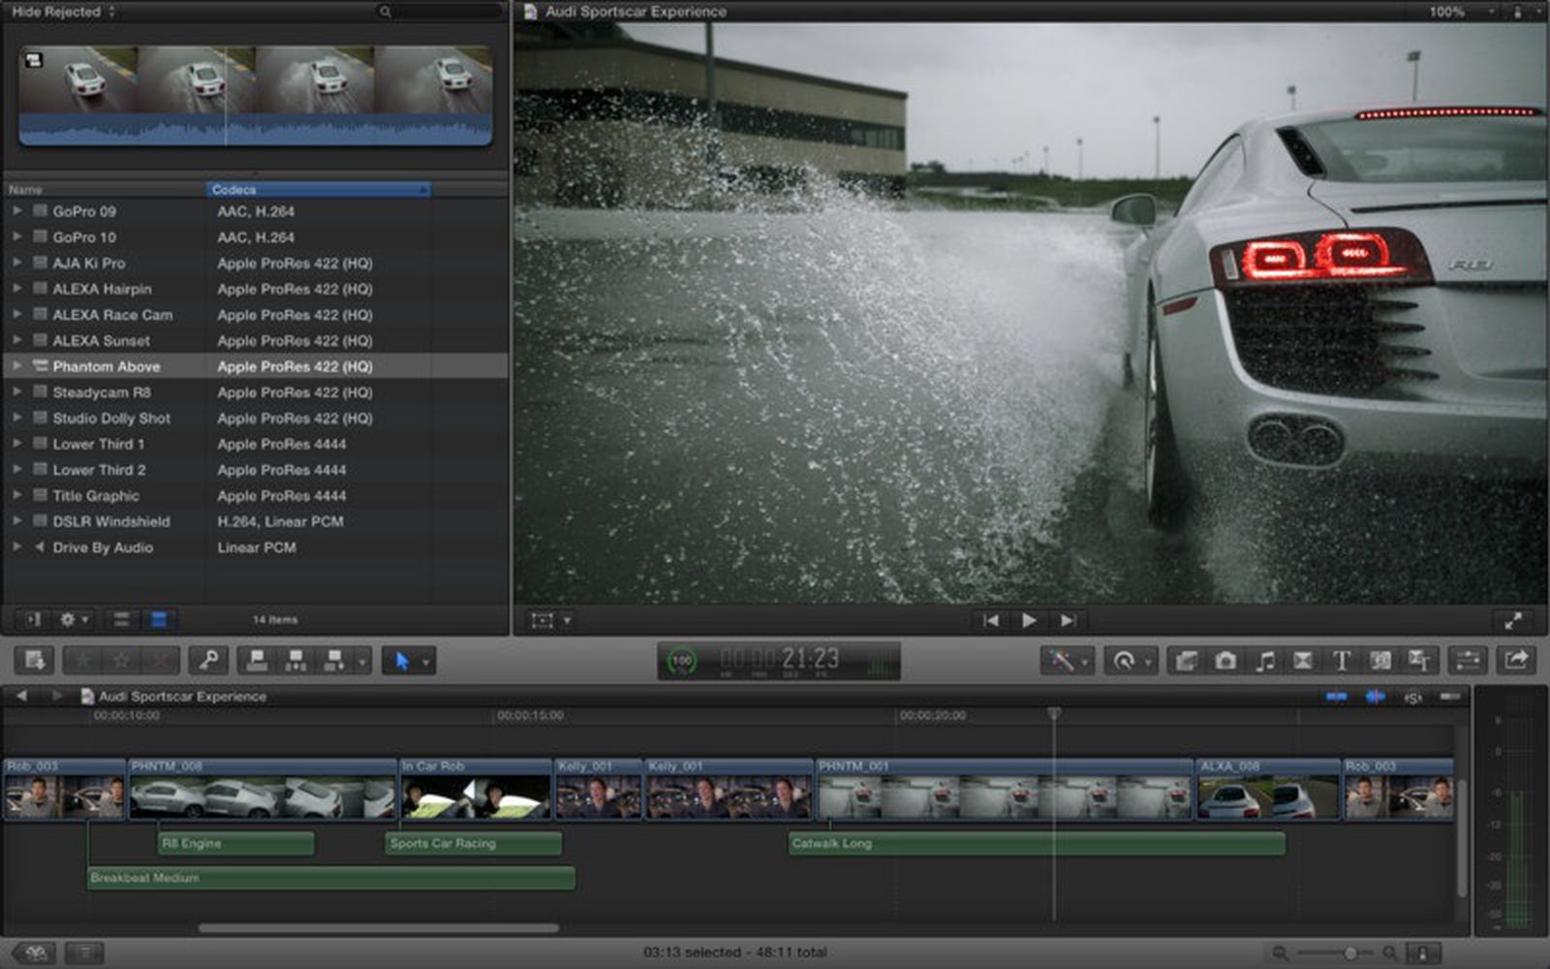Expand the Phantom Above clip in the list

[15, 366]
